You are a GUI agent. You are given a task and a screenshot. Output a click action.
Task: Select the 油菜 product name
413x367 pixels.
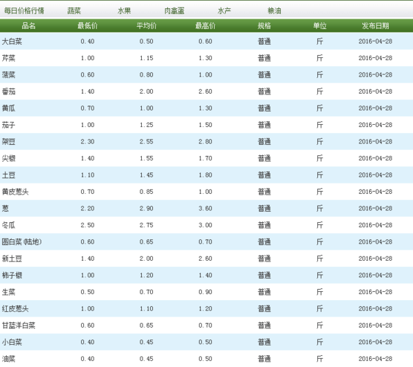(8, 359)
